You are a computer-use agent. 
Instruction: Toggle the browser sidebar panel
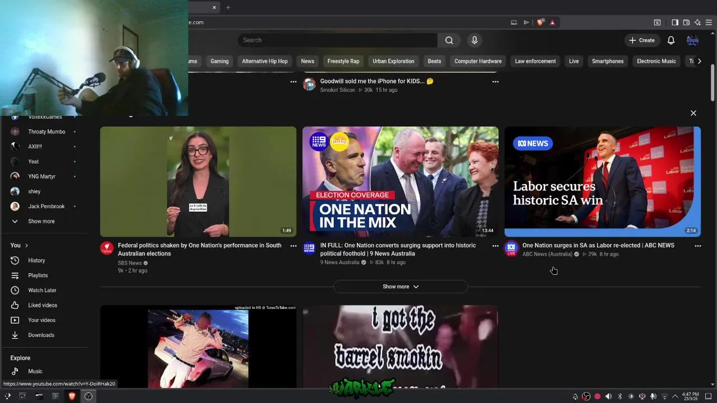[x=675, y=22]
